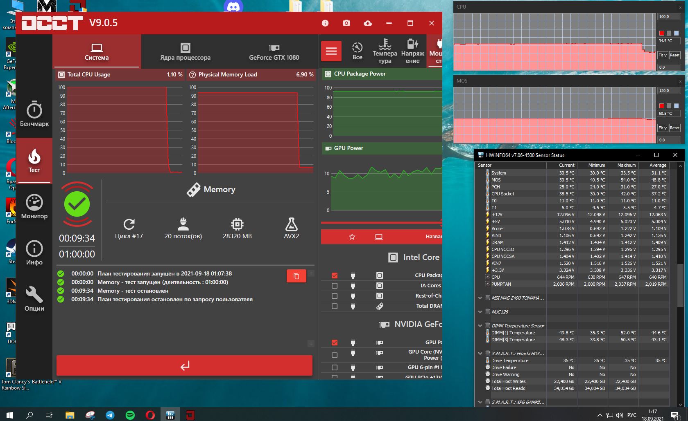The height and width of the screenshot is (421, 688).
Task: Click Reset button in MOS graph window
Action: coord(674,128)
